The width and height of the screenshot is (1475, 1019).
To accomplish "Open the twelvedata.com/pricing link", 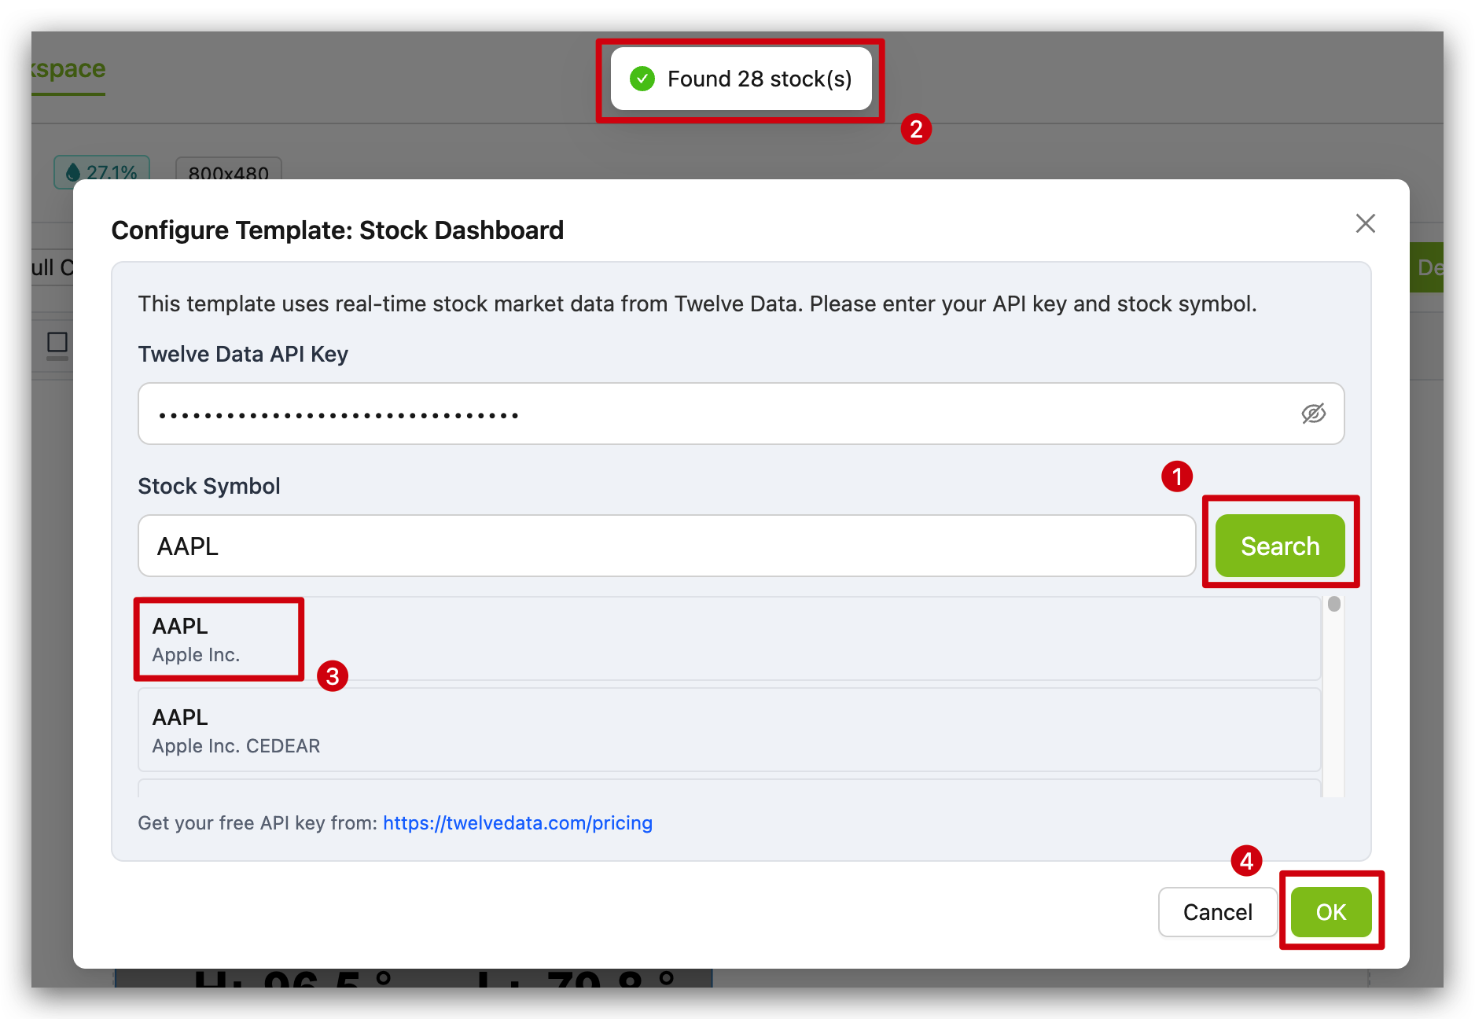I will point(517,823).
